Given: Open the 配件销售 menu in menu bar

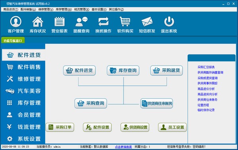Looking at the screenshot, I should tap(28, 9).
